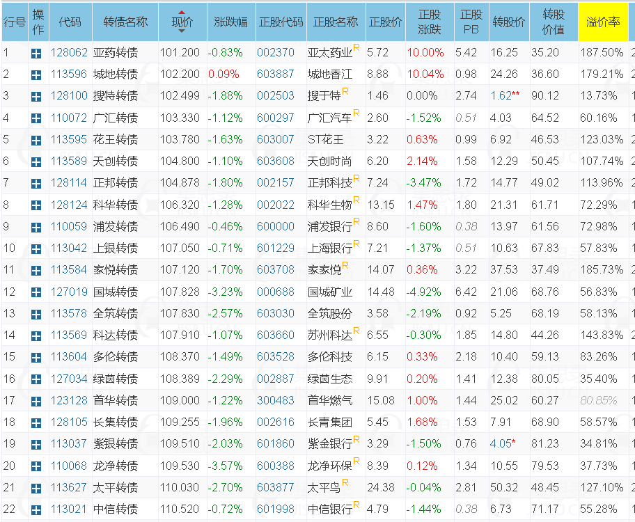Click the 1.62** conversion price of 搜特转债
Screen dimensions: 635x522
505,95
